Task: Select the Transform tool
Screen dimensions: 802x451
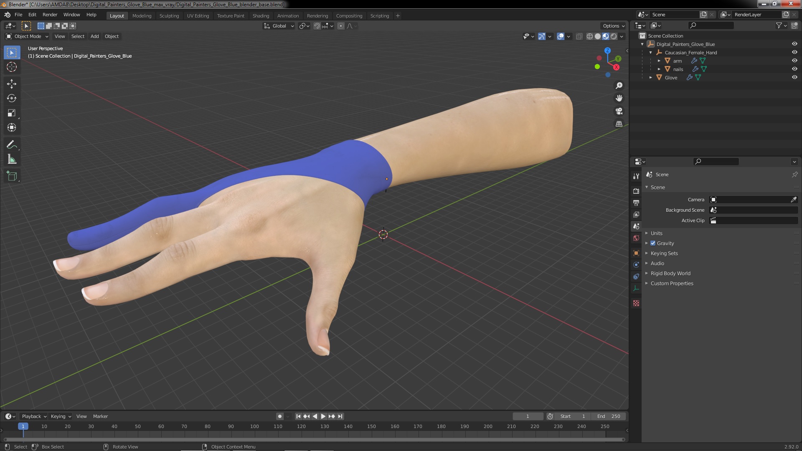Action: 12,128
